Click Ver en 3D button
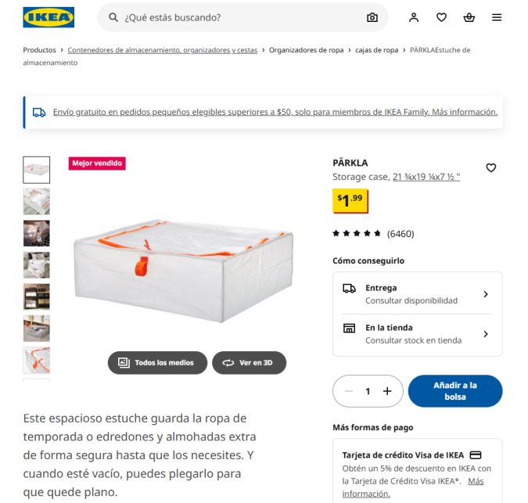Viewport: 528px width, 503px height. (249, 363)
